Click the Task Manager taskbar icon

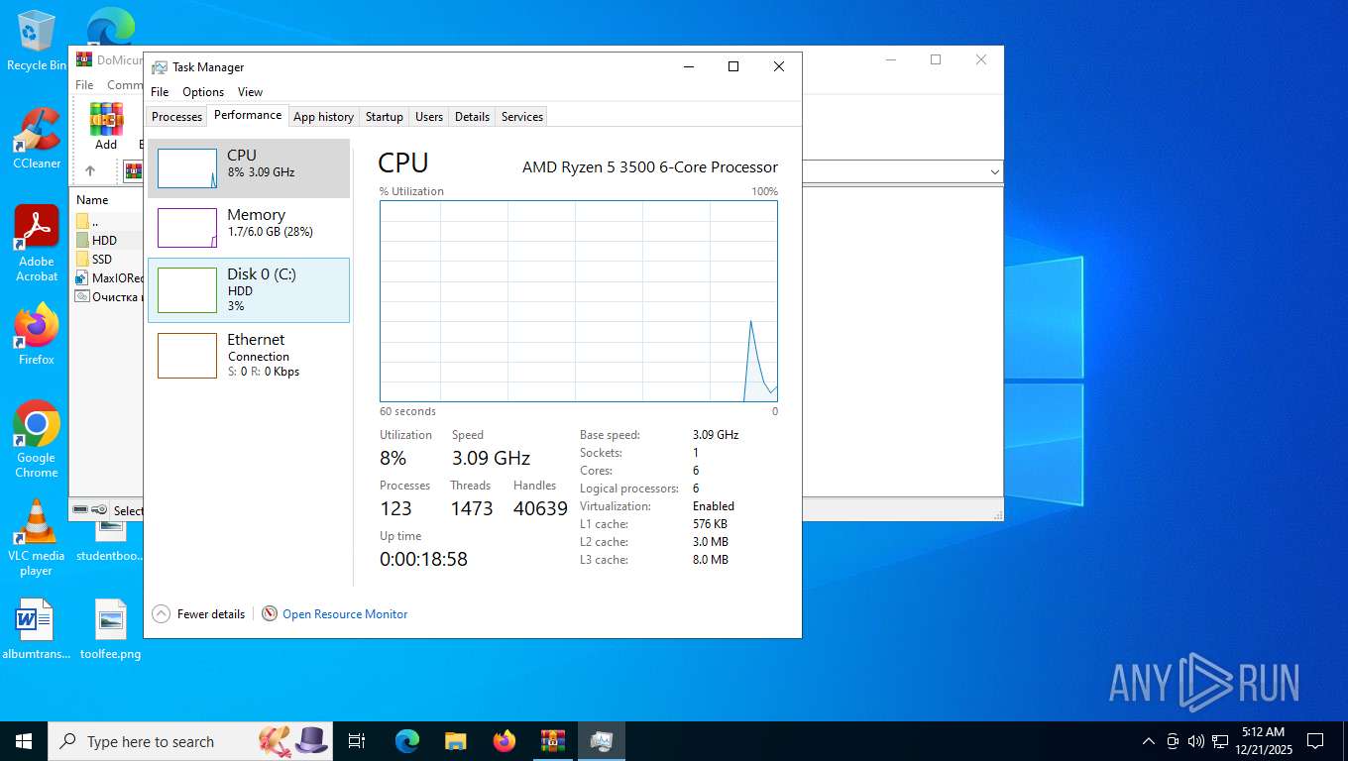click(602, 741)
